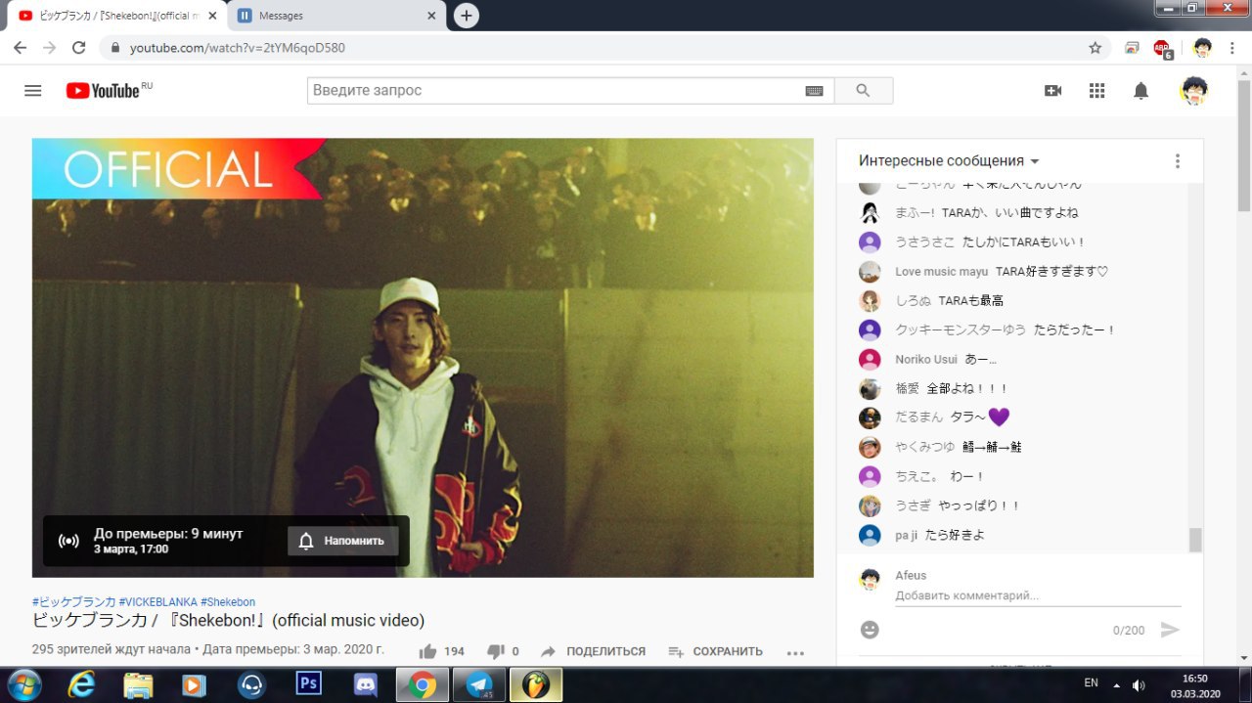The width and height of the screenshot is (1252, 703).
Task: Open the YouTube apps grid icon
Action: point(1097,91)
